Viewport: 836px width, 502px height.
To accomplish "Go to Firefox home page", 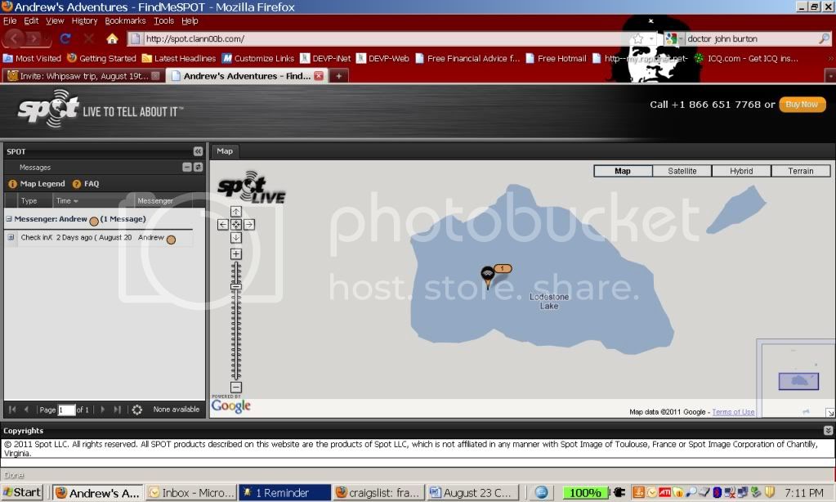I will click(112, 38).
